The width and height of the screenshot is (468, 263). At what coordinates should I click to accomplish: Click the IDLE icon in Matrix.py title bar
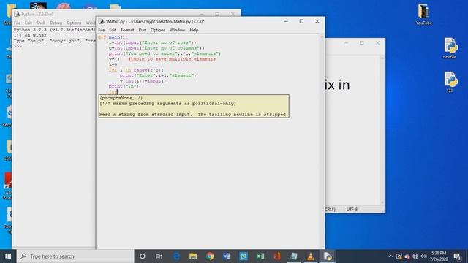102,21
